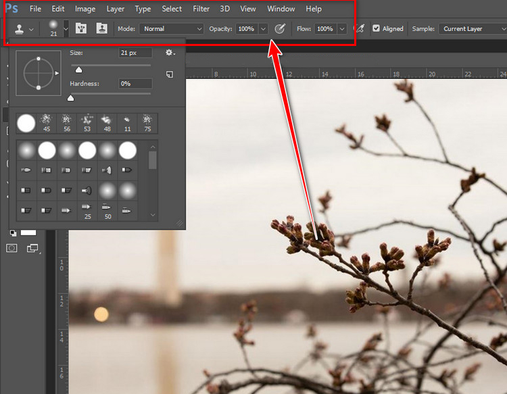Click the brush panel gear settings icon

tap(170, 53)
